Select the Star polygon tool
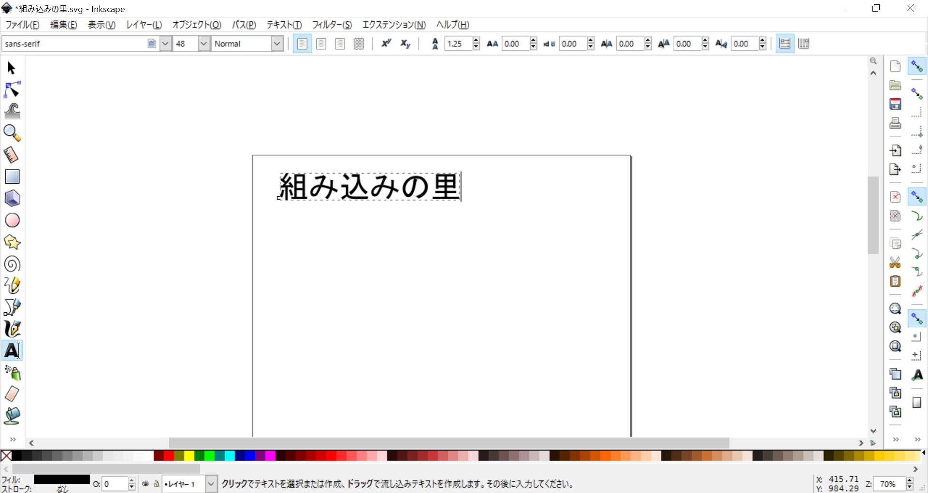The height and width of the screenshot is (493, 928). (12, 242)
